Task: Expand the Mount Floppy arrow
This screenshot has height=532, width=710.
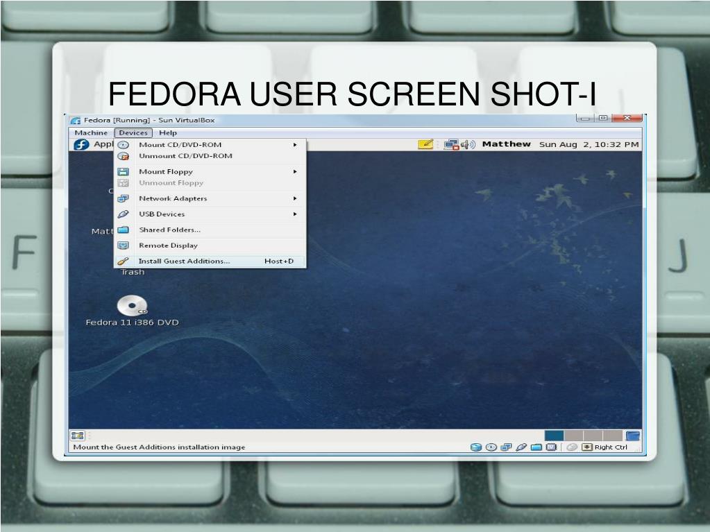Action: point(295,171)
